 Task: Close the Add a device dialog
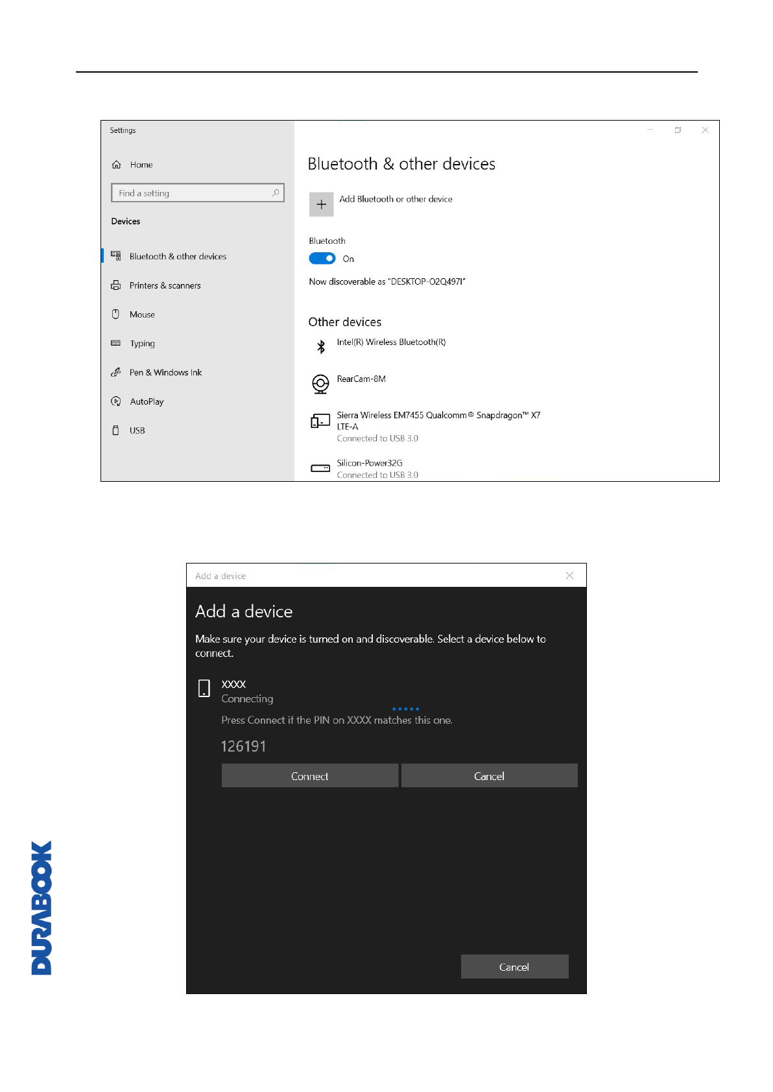(569, 576)
